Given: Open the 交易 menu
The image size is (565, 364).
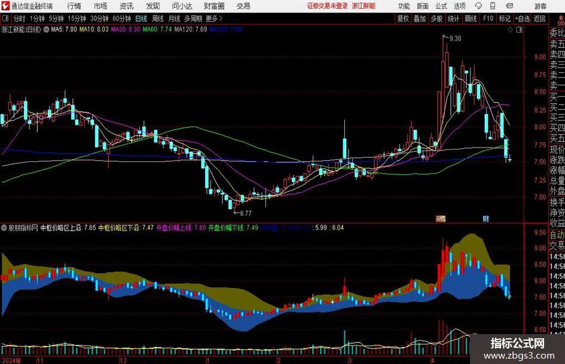Looking at the screenshot, I should 243,6.
